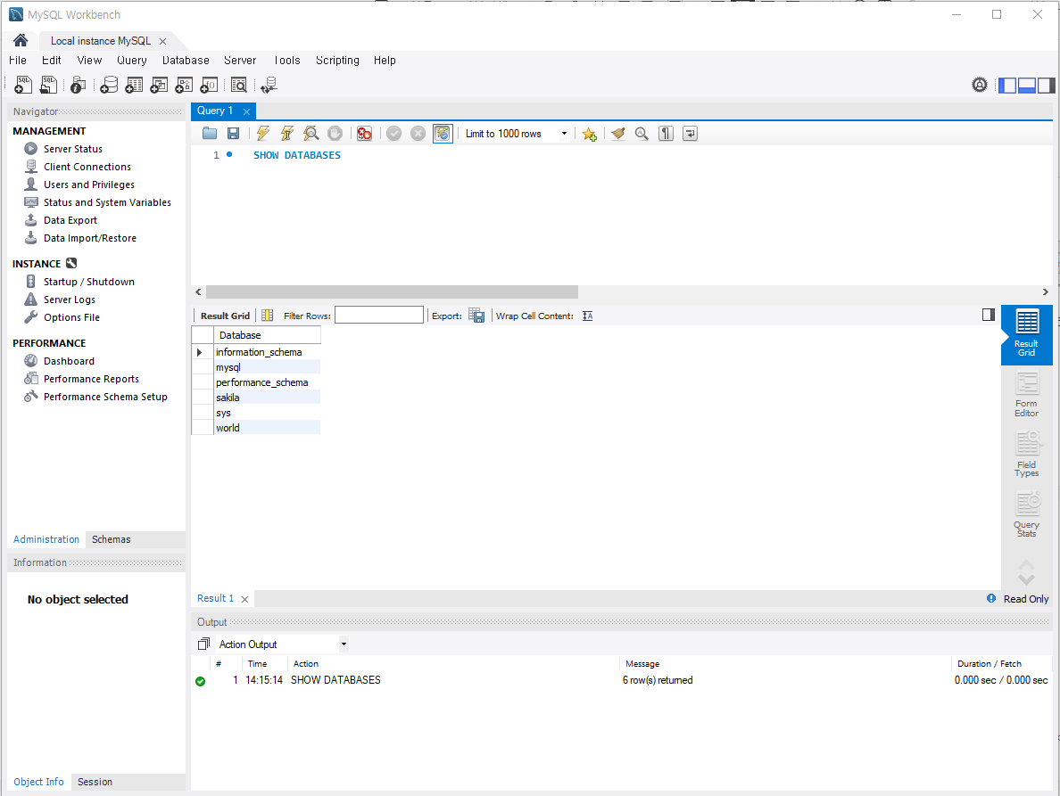Screen dimensions: 1060x796
Task: Reconnect to DBMS icon
Action: pos(269,85)
